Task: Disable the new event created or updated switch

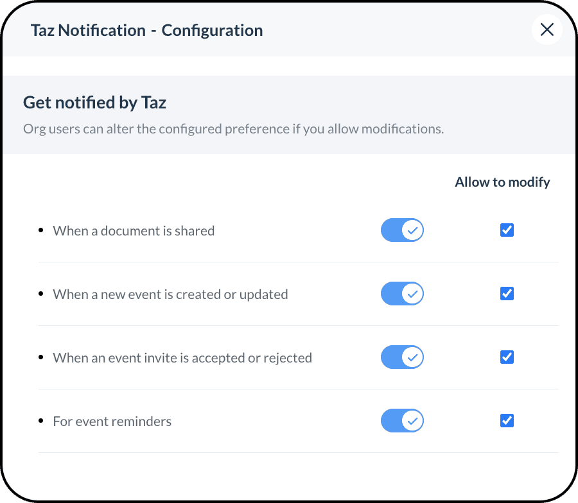Action: [x=402, y=294]
